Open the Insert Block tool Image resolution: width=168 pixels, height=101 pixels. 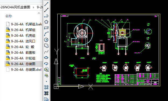46,69
